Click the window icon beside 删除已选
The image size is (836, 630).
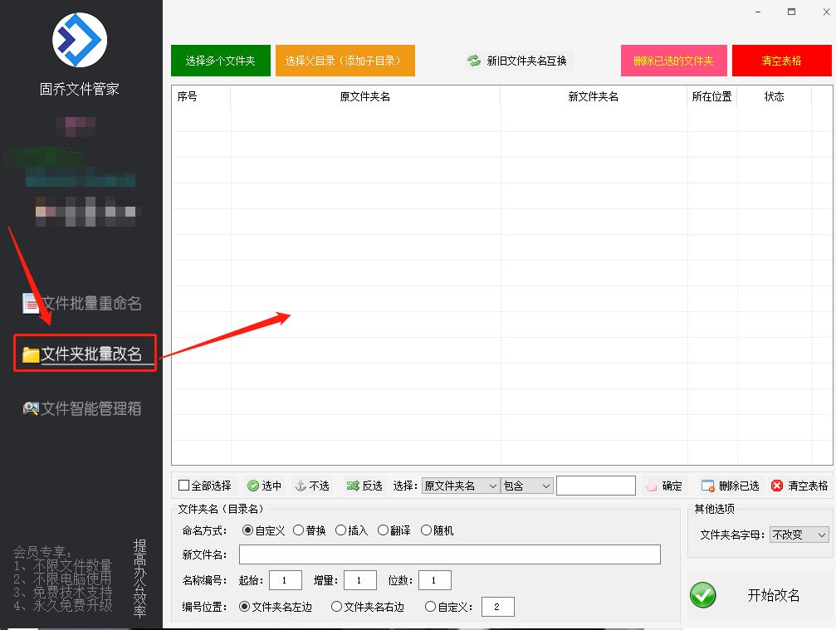pyautogui.click(x=707, y=486)
